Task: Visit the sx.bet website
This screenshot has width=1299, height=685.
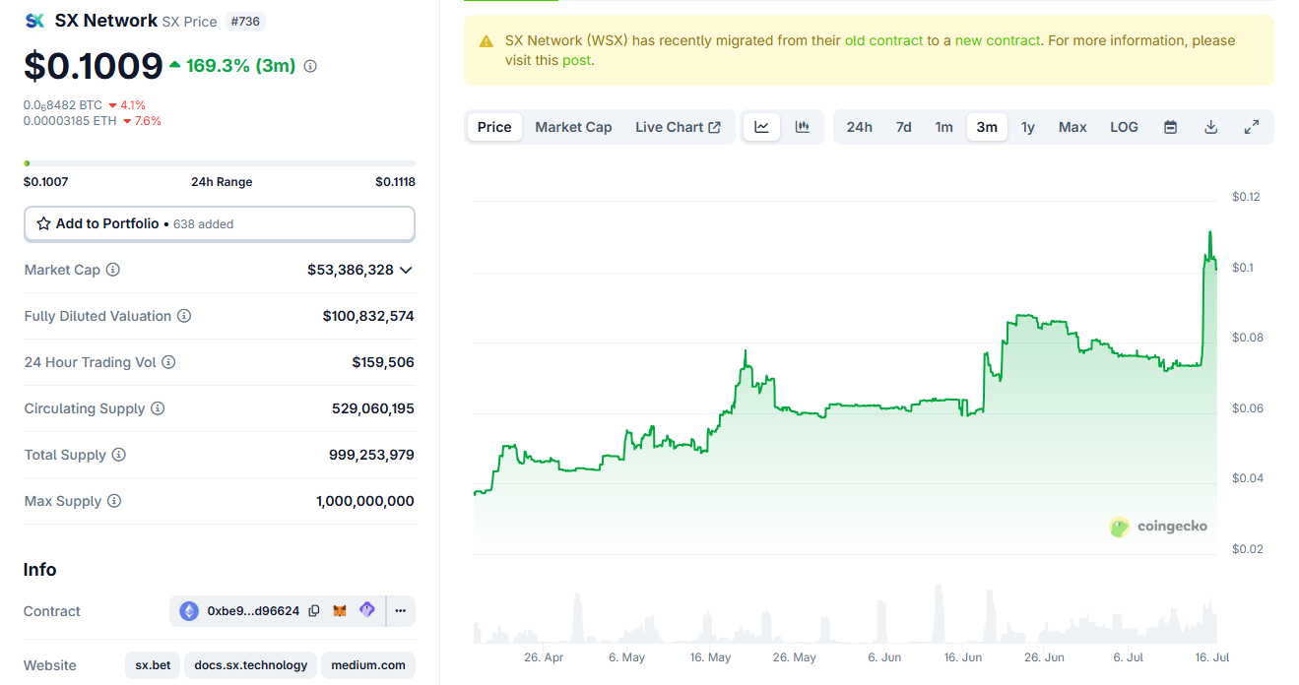Action: 153,665
